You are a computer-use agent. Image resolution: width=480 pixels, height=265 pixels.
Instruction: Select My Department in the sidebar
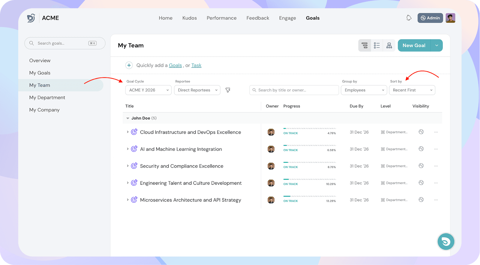coord(47,98)
